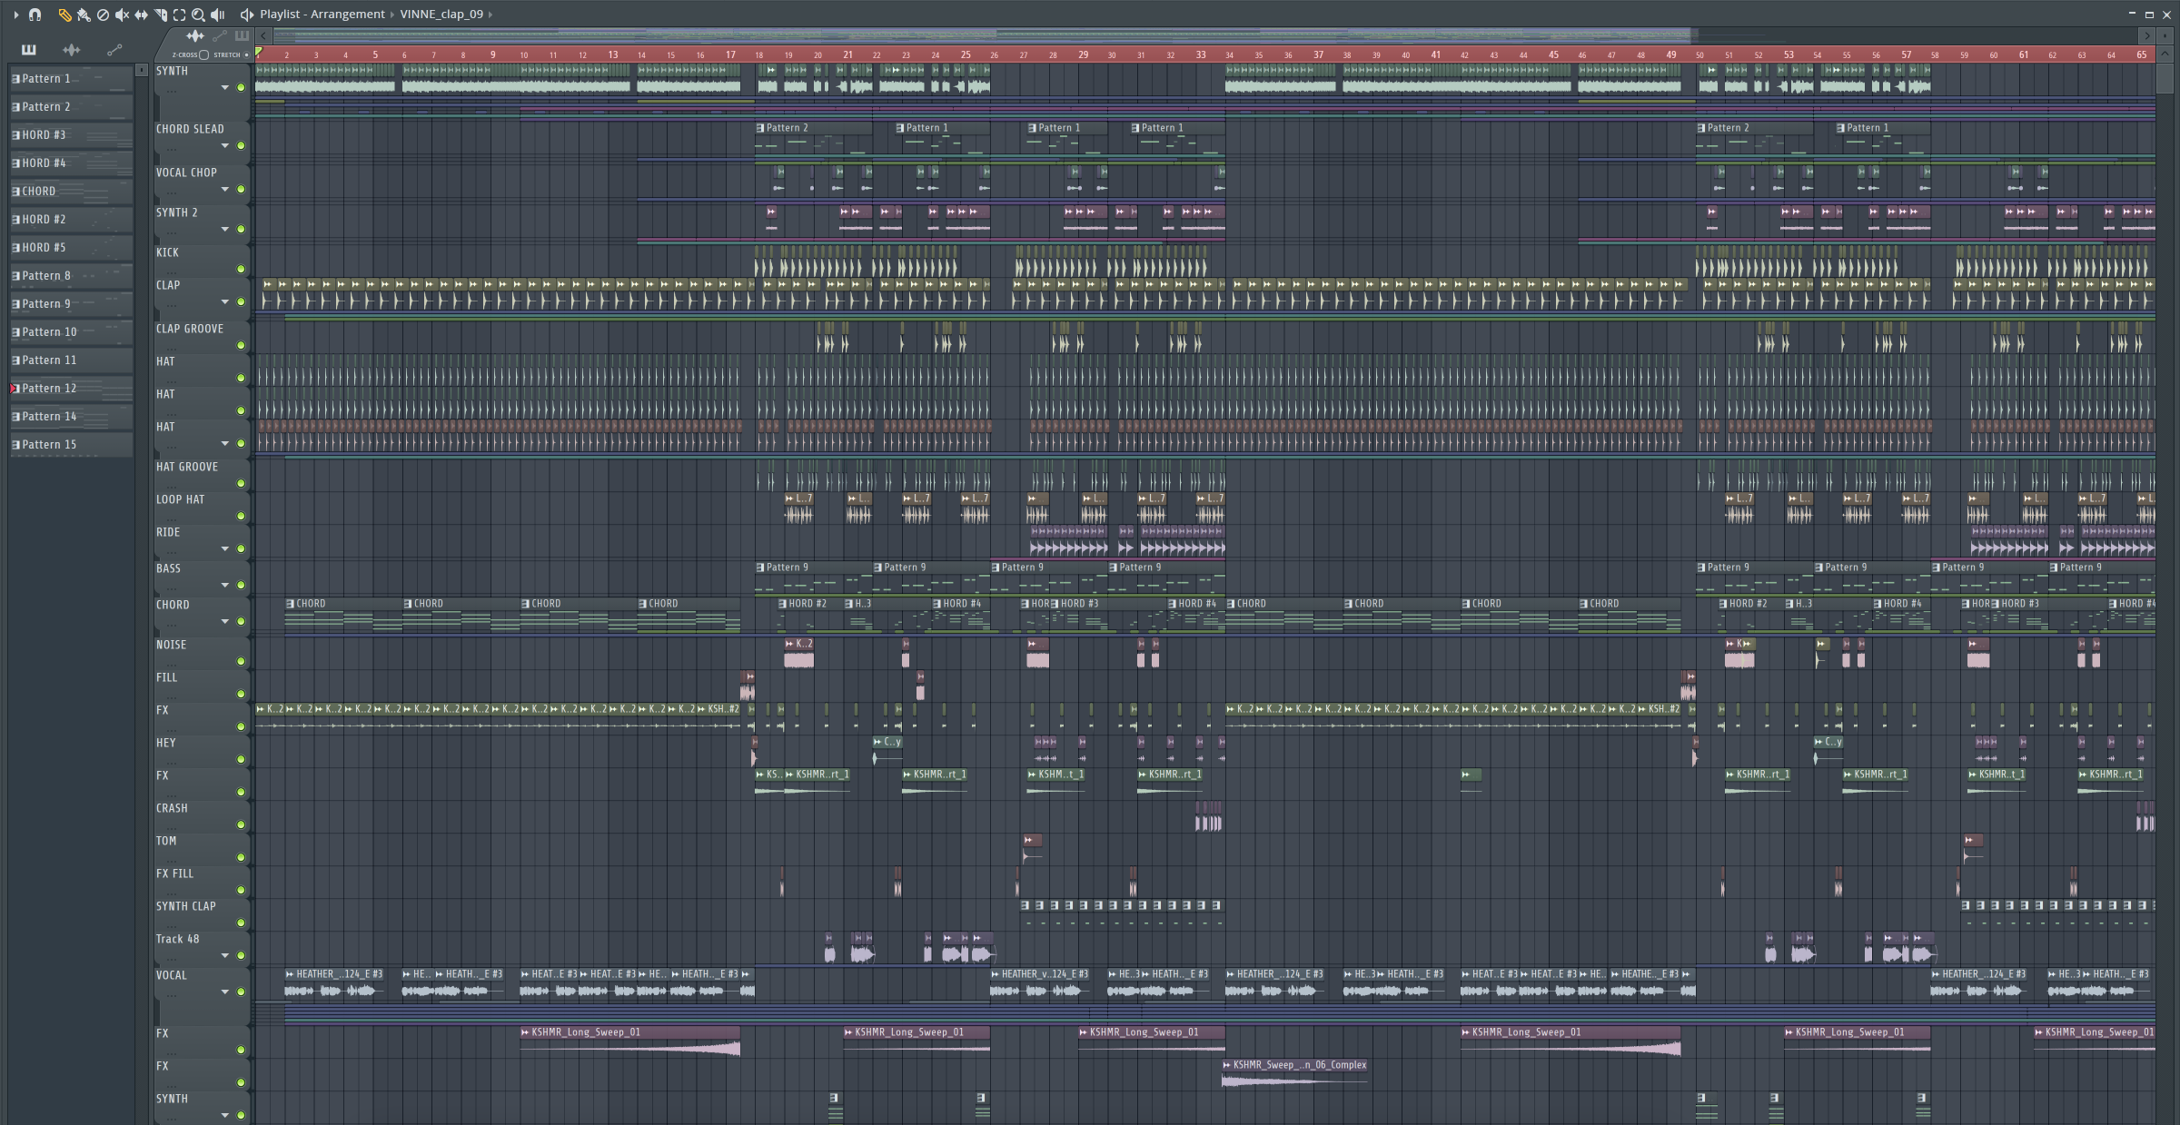Collapse the CHORD SLEAD track group
Viewport: 2180px width, 1125px height.
[224, 146]
